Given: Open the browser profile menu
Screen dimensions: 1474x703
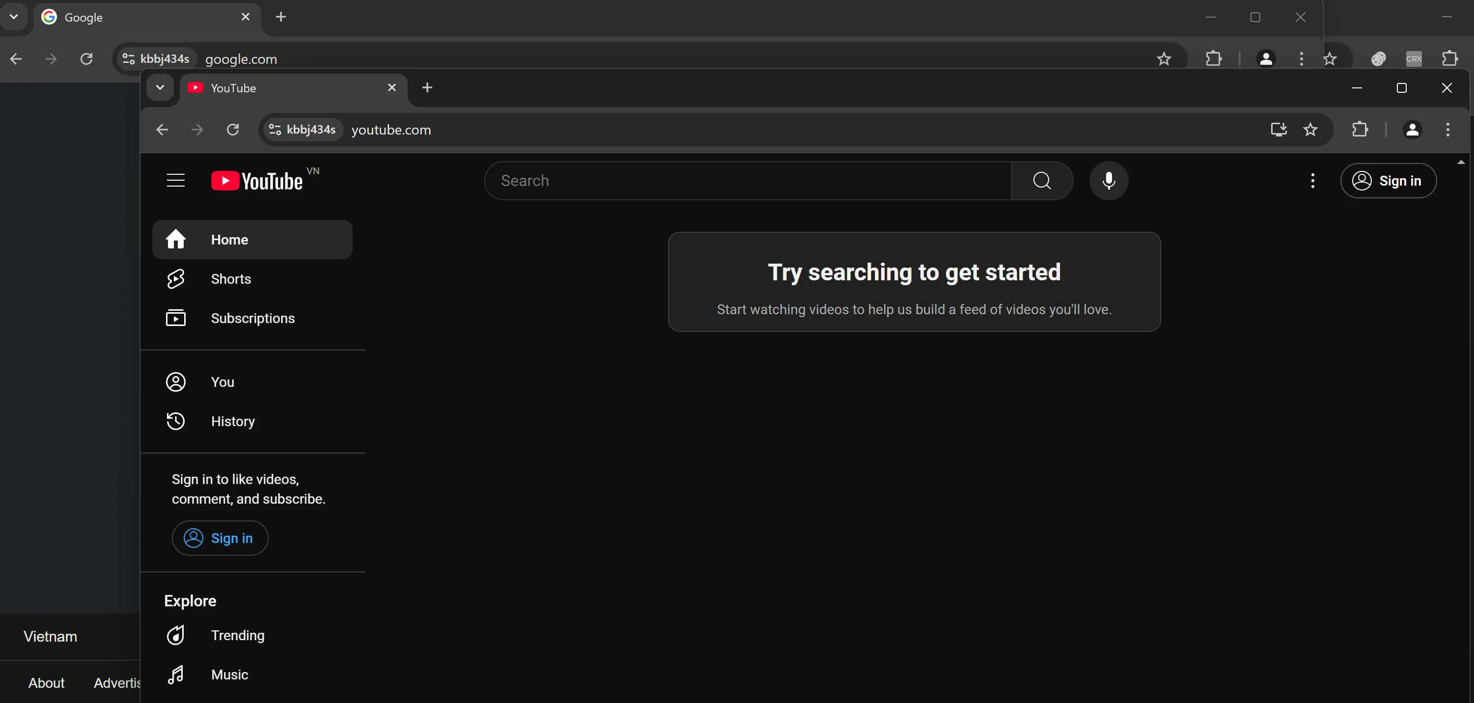Looking at the screenshot, I should 1412,129.
